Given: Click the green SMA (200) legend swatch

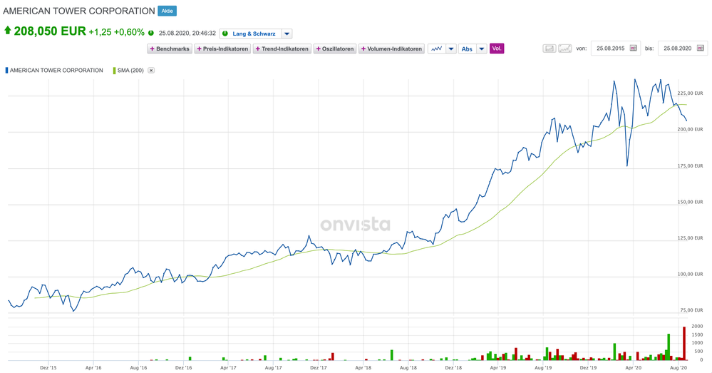Looking at the screenshot, I should (114, 71).
